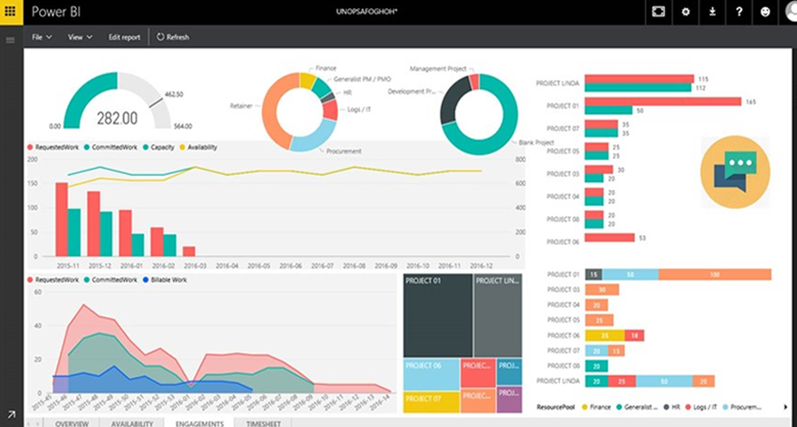This screenshot has height=427, width=797.
Task: Select the Billable Work legend marker
Action: tap(165, 279)
